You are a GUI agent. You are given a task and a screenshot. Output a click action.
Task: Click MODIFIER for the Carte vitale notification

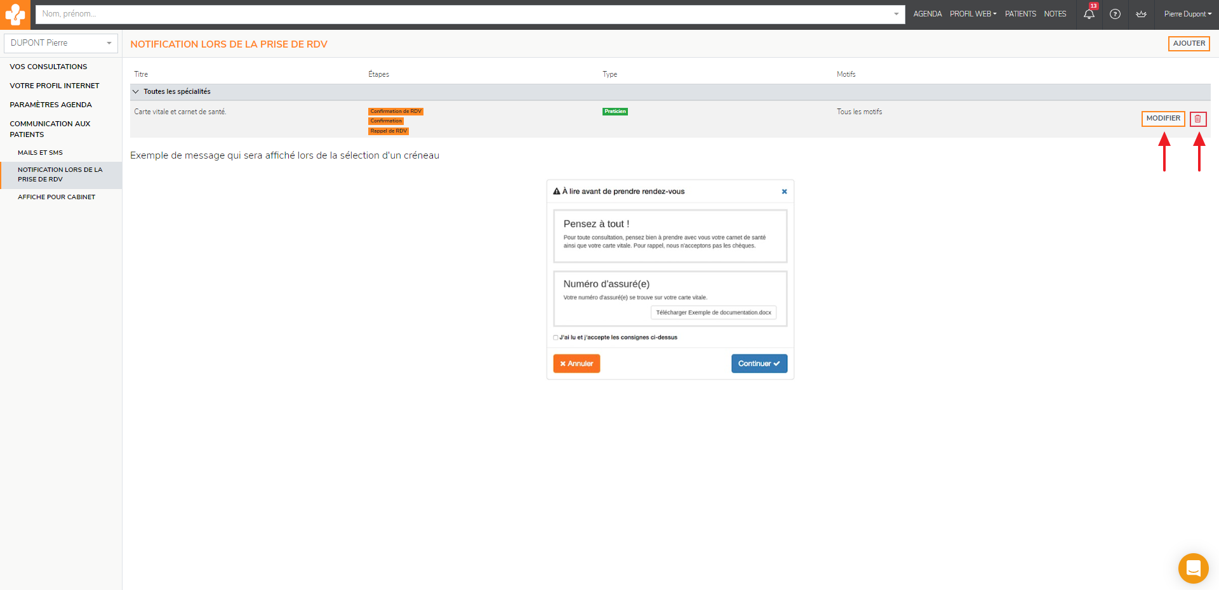1162,119
